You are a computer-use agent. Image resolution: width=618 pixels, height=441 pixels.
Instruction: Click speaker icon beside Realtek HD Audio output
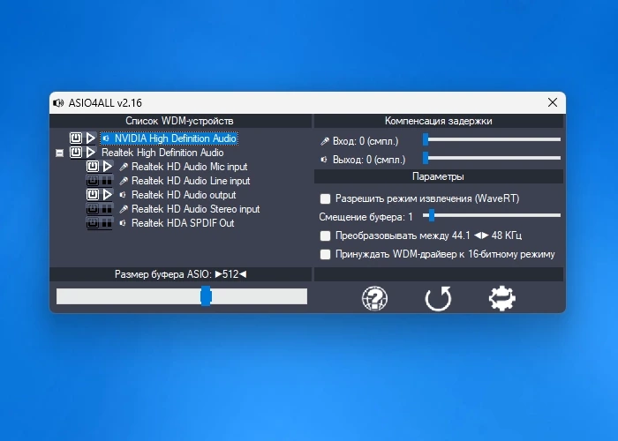(123, 195)
